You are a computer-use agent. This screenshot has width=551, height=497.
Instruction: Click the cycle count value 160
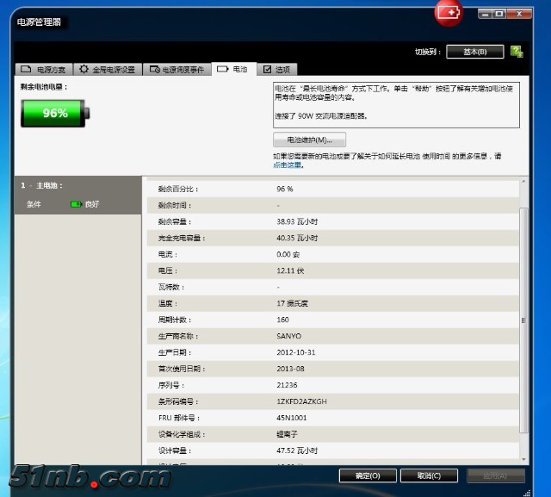(282, 320)
